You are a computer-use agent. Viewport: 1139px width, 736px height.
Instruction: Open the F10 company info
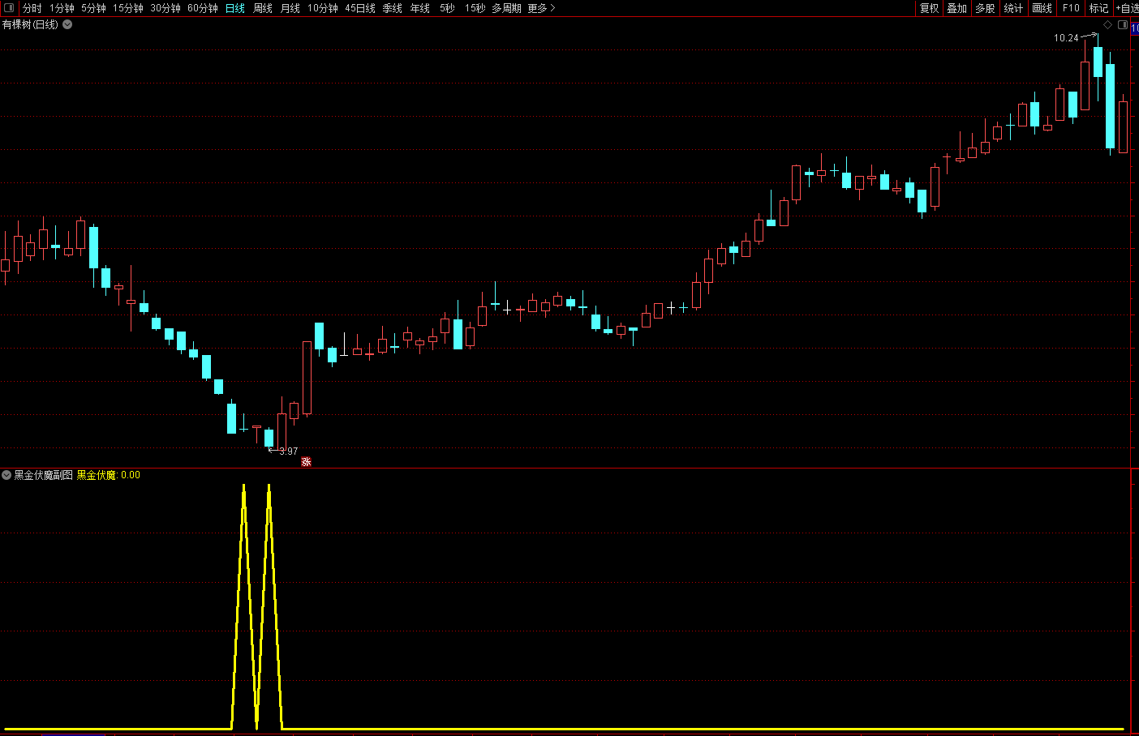pos(1071,8)
